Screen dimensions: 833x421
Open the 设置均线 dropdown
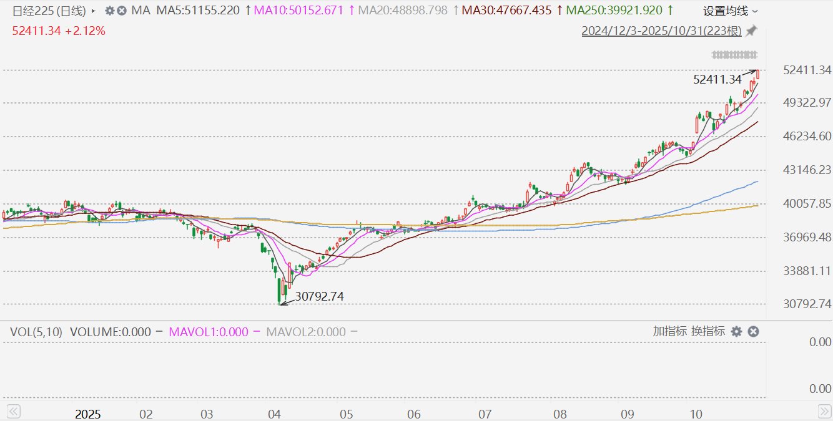(731, 11)
